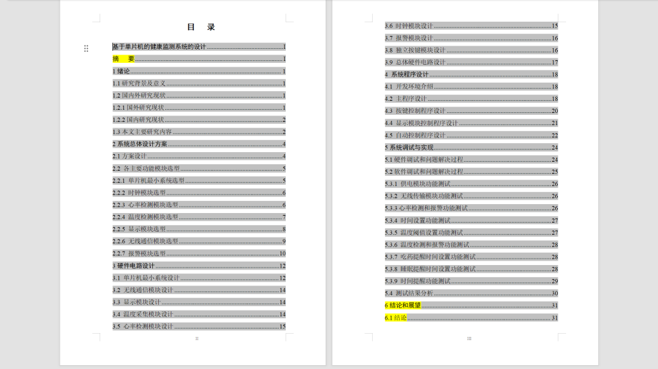Screen dimensions: 658x369
Task: Select the 4 系统程序设计 chapter entry
Action: coord(407,74)
